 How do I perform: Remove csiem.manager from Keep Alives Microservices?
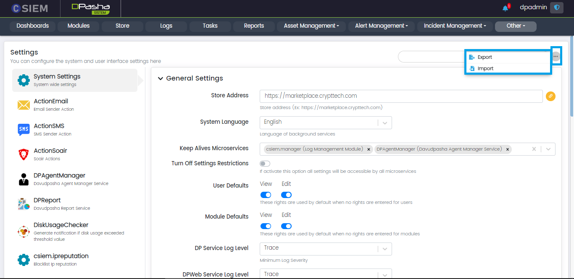point(369,149)
